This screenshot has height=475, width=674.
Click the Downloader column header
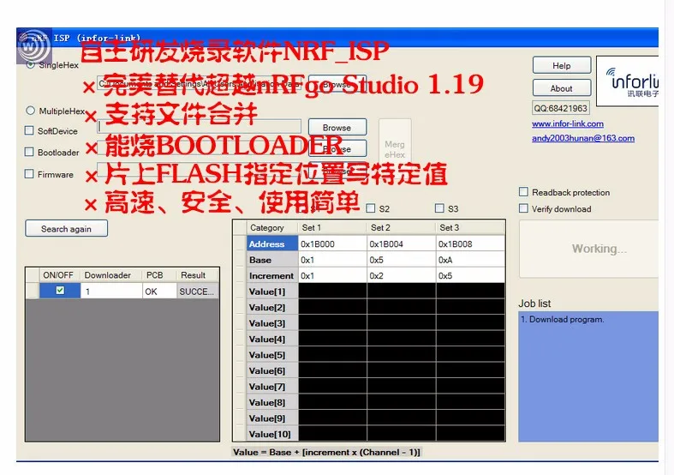[111, 275]
